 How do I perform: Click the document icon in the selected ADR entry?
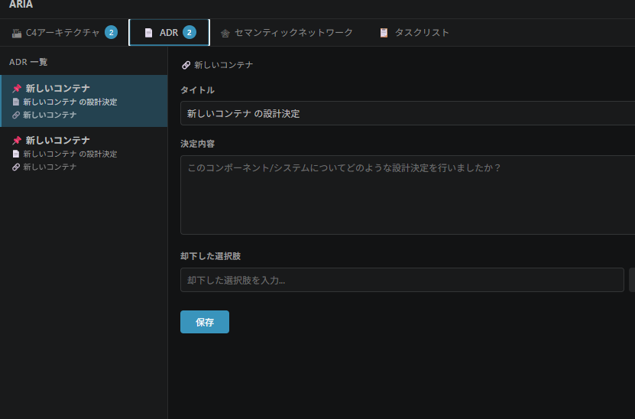click(16, 102)
